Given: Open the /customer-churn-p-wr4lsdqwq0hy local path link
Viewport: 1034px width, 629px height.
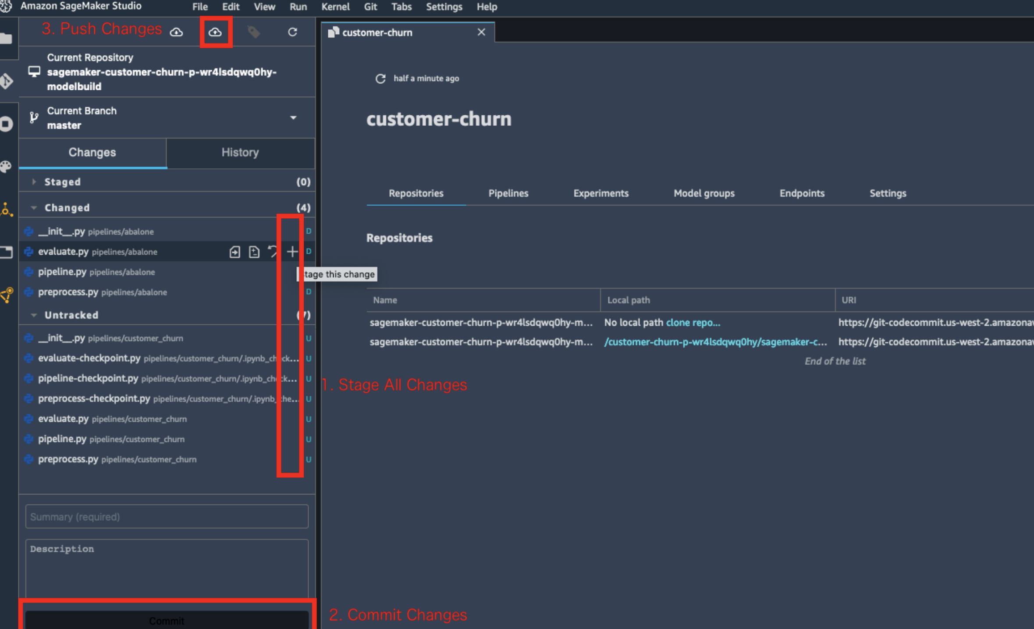Looking at the screenshot, I should click(715, 342).
